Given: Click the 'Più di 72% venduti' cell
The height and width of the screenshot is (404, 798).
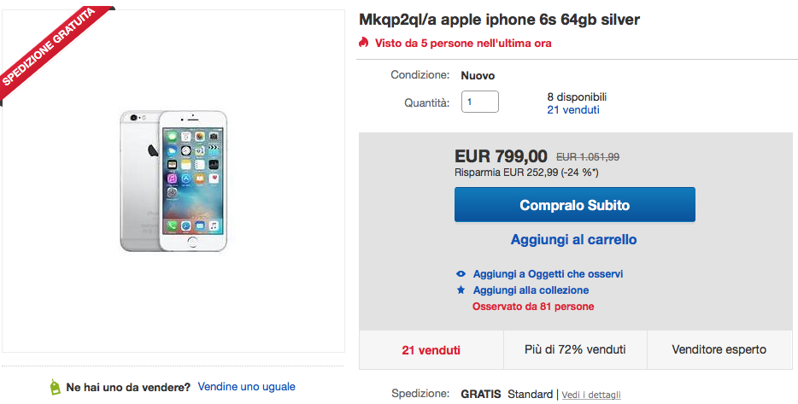Looking at the screenshot, I should [x=574, y=349].
